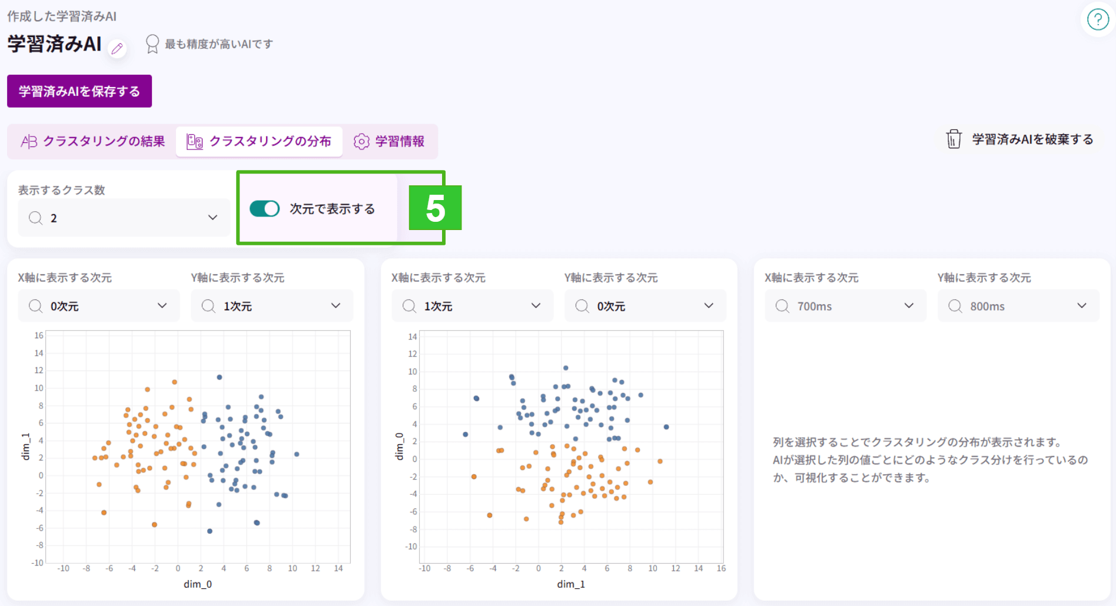
Task: Open the 700ms X-axis dropdown chevron
Action: 909,305
